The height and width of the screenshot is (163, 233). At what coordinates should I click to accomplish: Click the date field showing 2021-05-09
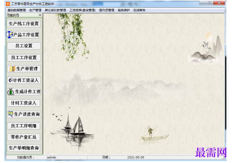[x=161, y=157]
